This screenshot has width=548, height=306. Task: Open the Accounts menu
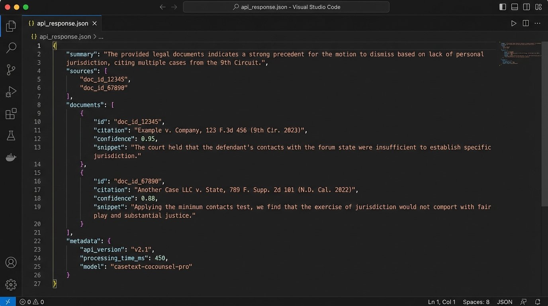11,263
